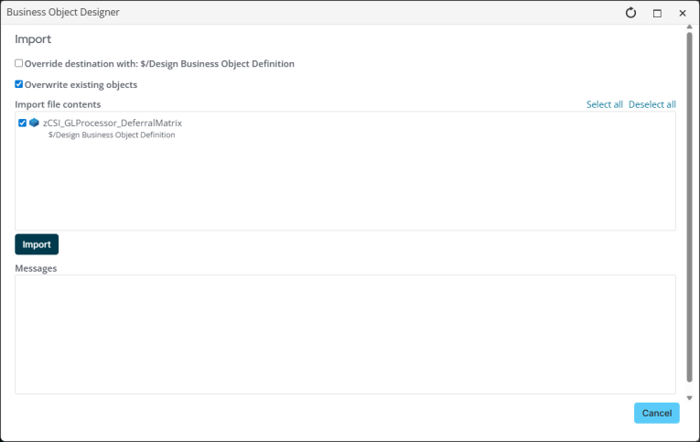
Task: Enable the Override destination checkbox
Action: coord(19,64)
